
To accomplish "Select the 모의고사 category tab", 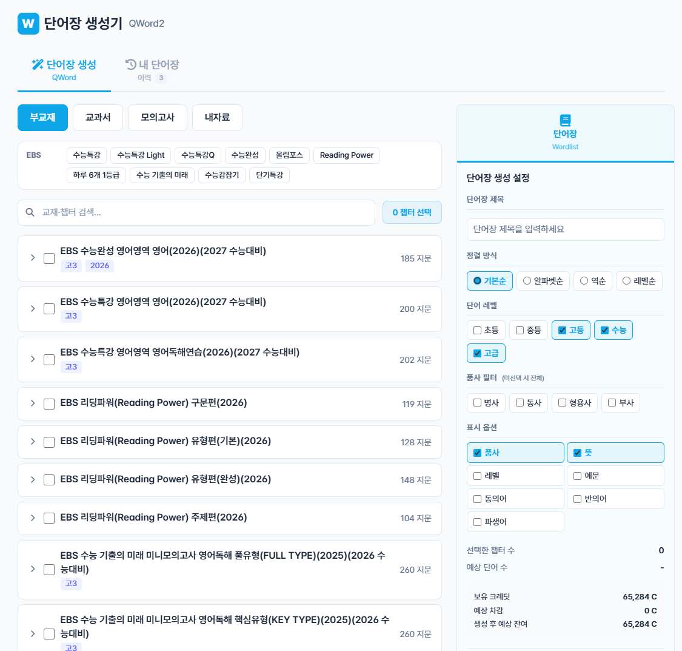I will pyautogui.click(x=158, y=118).
